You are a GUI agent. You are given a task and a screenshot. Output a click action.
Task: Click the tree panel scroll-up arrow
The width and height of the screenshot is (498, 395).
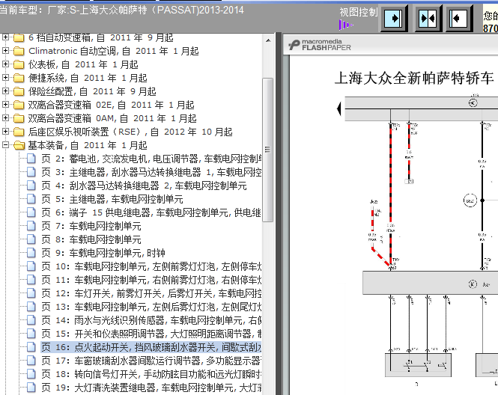[268, 40]
